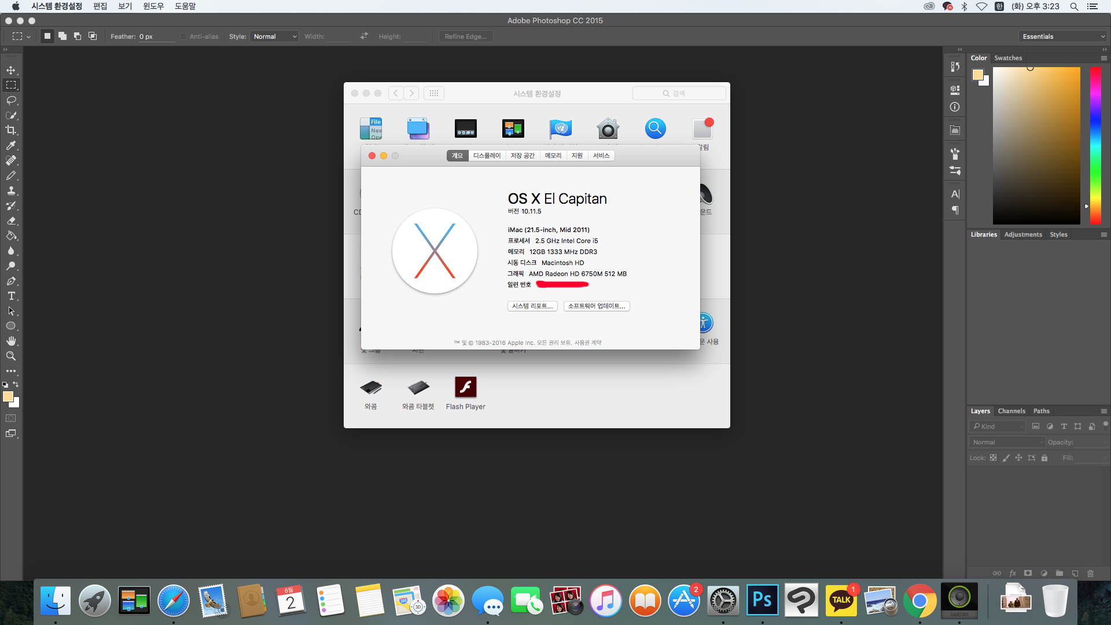Select the Eyedropper tool
This screenshot has height=625, width=1111.
pos(11,145)
